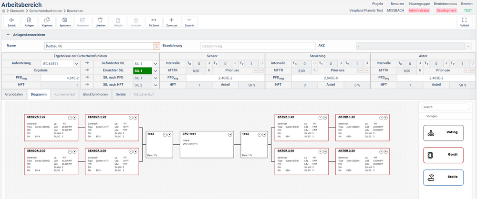Click the home icon in the breadcrumb
477x199 pixels.
coord(4,10)
